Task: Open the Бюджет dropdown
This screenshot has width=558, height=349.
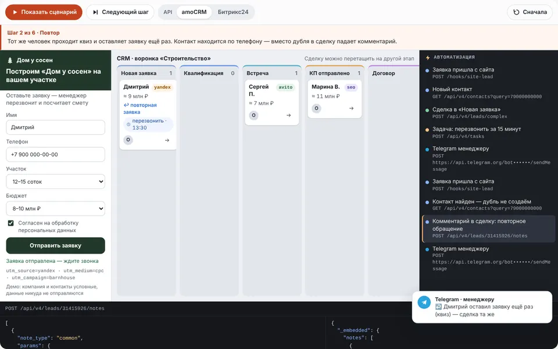Action: pyautogui.click(x=56, y=209)
